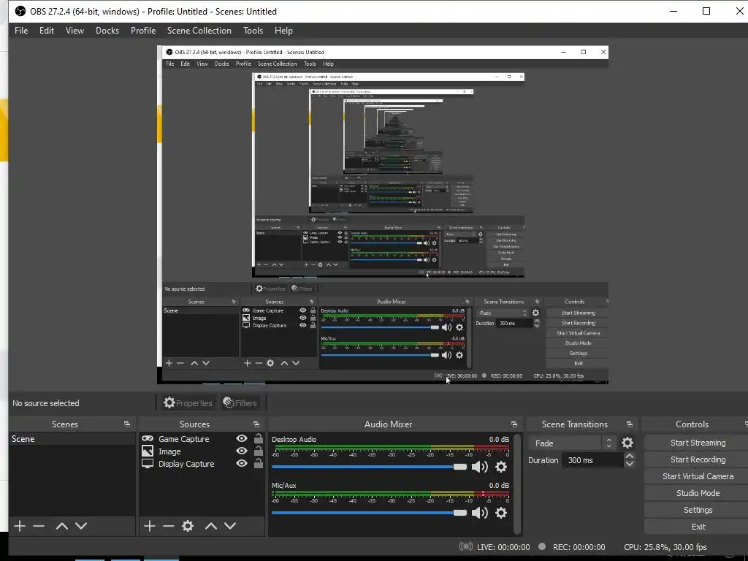Click the Filters button

click(x=240, y=402)
